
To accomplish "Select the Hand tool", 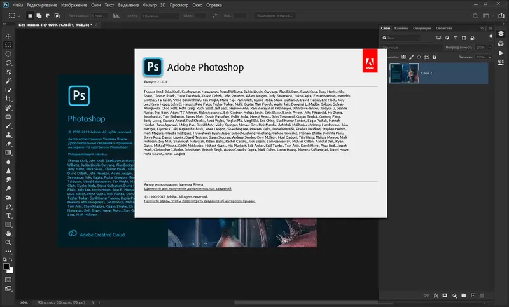I will (8, 233).
